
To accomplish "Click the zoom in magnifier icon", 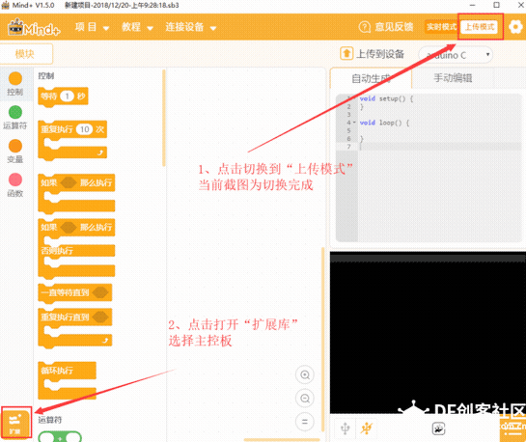I will click(x=305, y=374).
